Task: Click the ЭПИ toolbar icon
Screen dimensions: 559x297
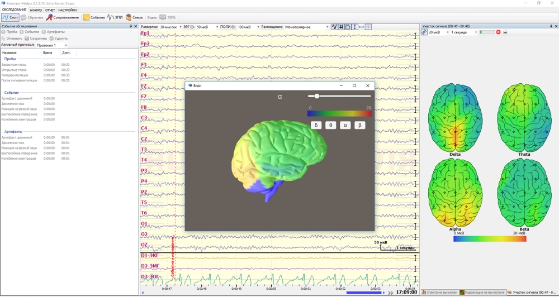Action: pos(115,17)
